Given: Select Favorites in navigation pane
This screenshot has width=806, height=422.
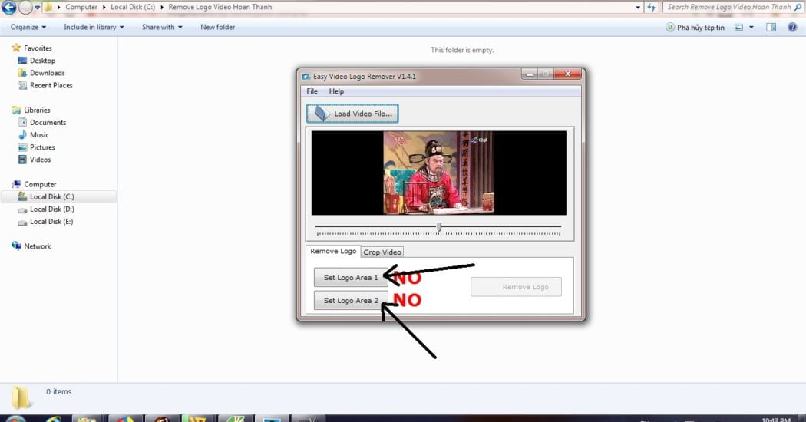Looking at the screenshot, I should [x=38, y=48].
